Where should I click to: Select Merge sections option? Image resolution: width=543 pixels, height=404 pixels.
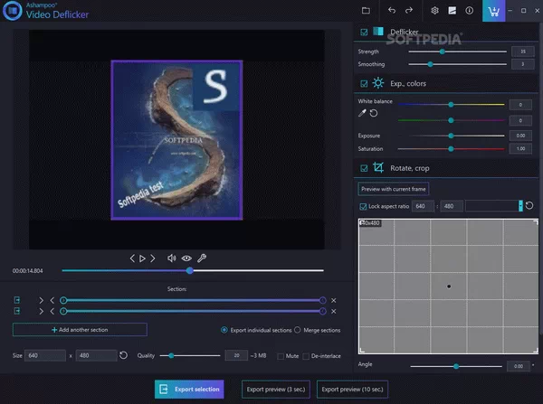coord(298,330)
